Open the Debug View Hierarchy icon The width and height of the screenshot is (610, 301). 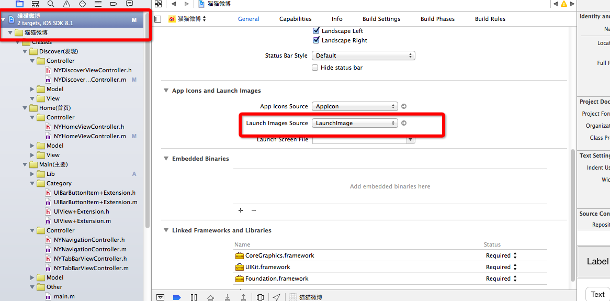point(260,297)
